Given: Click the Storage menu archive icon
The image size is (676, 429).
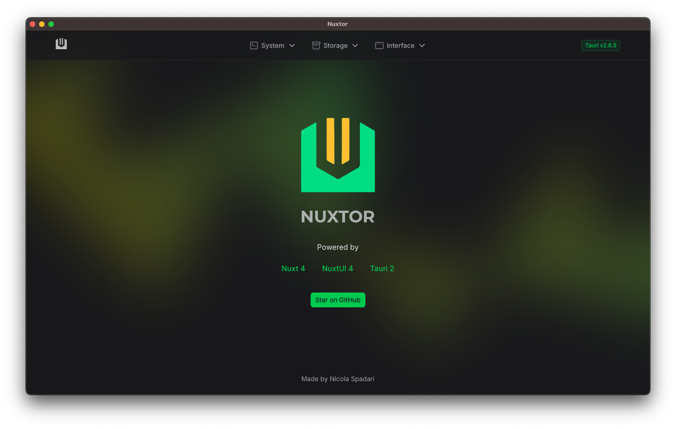Looking at the screenshot, I should click(x=316, y=45).
